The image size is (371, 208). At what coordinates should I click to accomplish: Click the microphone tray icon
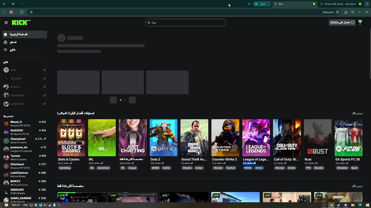[54, 205]
